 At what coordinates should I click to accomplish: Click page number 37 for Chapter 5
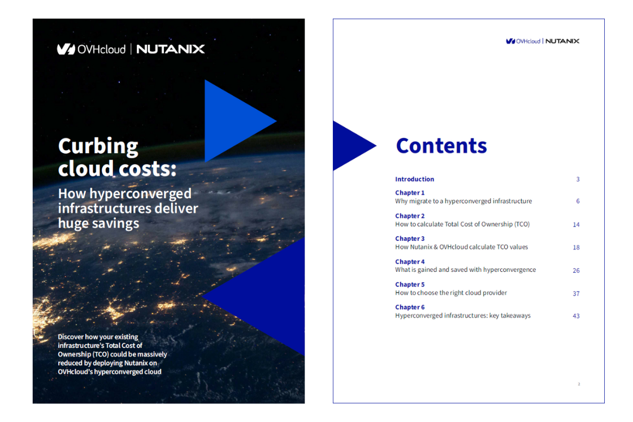(576, 293)
